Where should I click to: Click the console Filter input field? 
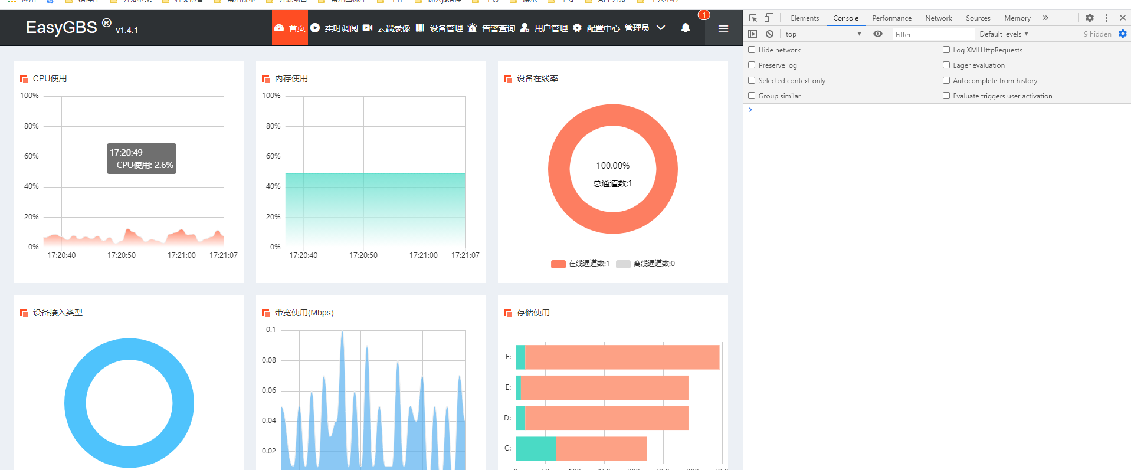pos(933,34)
